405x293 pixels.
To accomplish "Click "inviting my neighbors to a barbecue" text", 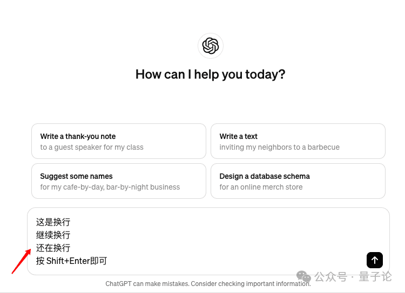I will pos(280,147).
